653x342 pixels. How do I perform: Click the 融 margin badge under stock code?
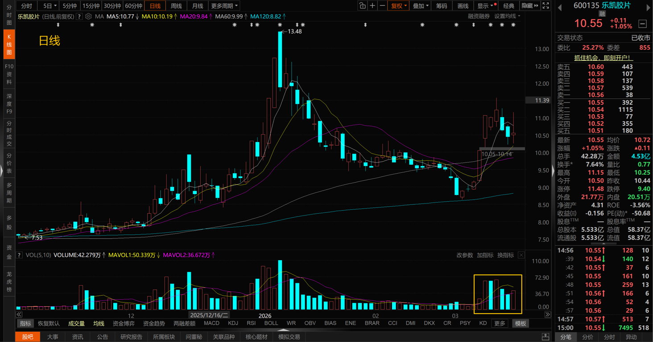(602, 14)
